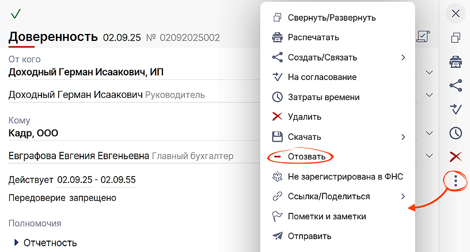The height and width of the screenshot is (252, 470).
Task: Choose Распечатать from the menu
Action: pos(313,37)
